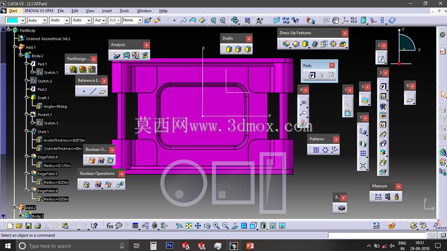
Task: Click the cyan fill color swatch
Action: click(x=13, y=20)
